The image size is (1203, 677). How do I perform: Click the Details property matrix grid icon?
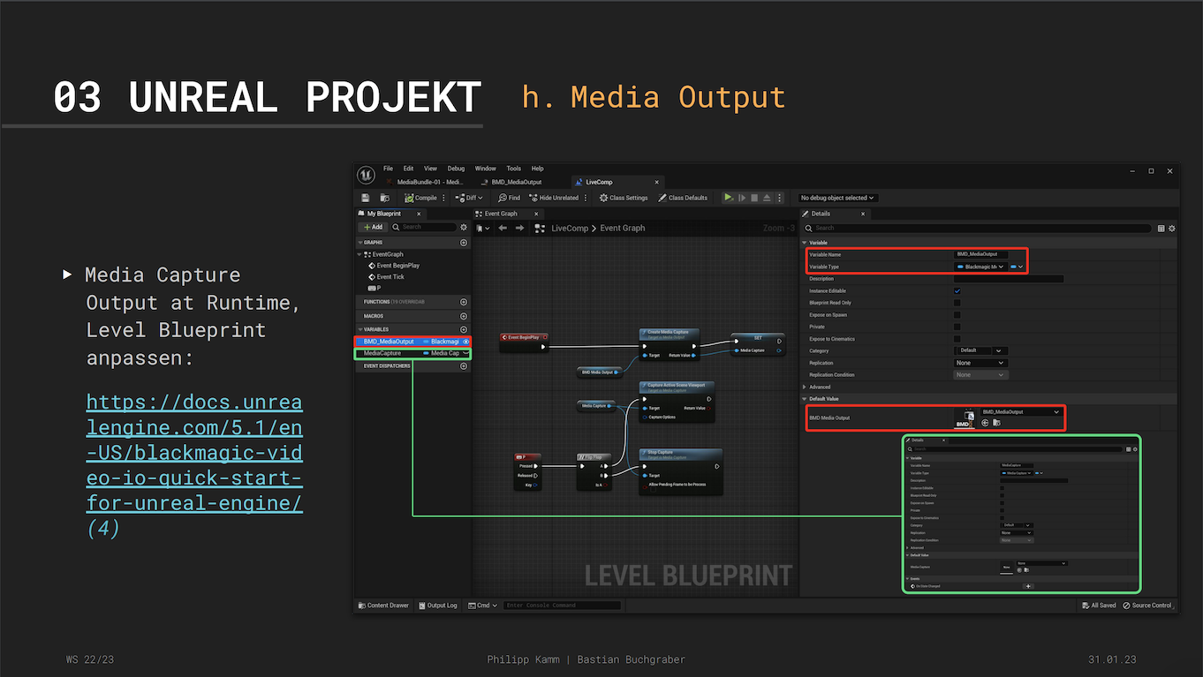point(1161,228)
